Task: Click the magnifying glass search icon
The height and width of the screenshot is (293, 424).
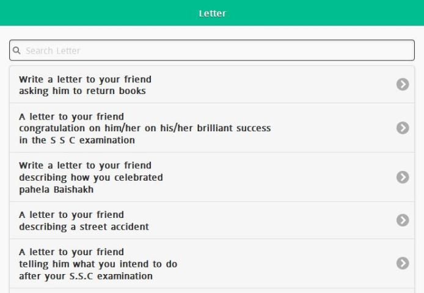Action: pos(17,51)
